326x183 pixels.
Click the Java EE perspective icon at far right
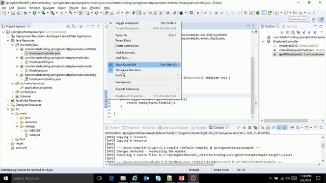pyautogui.click(x=321, y=19)
